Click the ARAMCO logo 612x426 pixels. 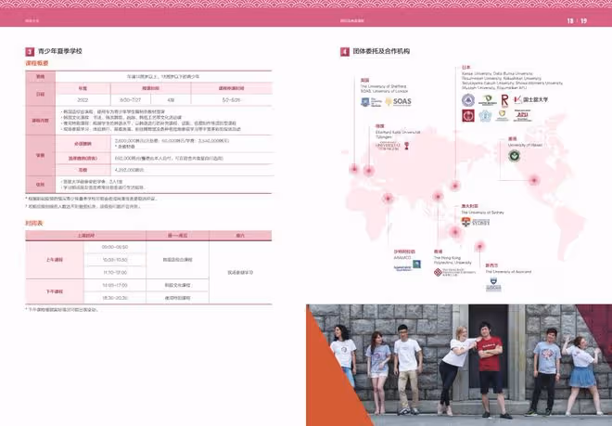click(407, 265)
